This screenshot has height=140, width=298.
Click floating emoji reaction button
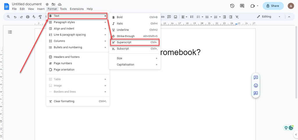[x=256, y=85]
